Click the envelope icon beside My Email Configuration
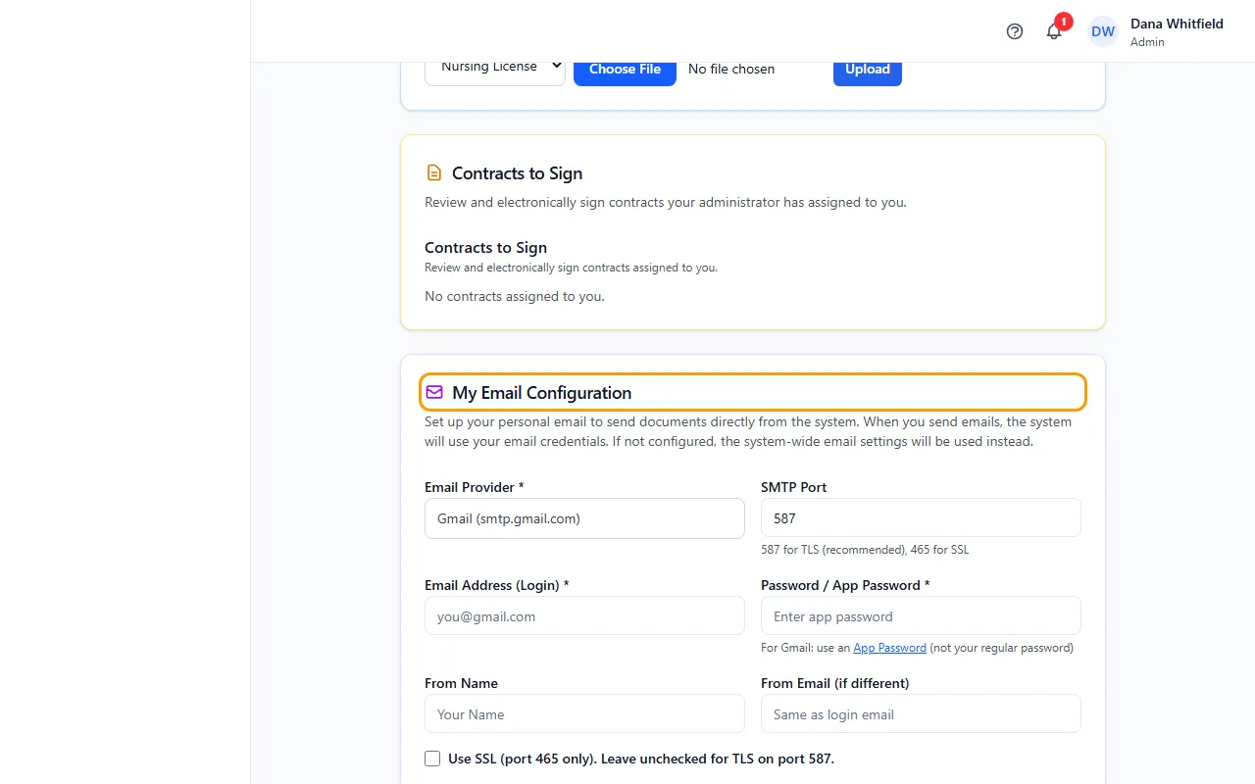This screenshot has width=1255, height=784. (x=434, y=392)
